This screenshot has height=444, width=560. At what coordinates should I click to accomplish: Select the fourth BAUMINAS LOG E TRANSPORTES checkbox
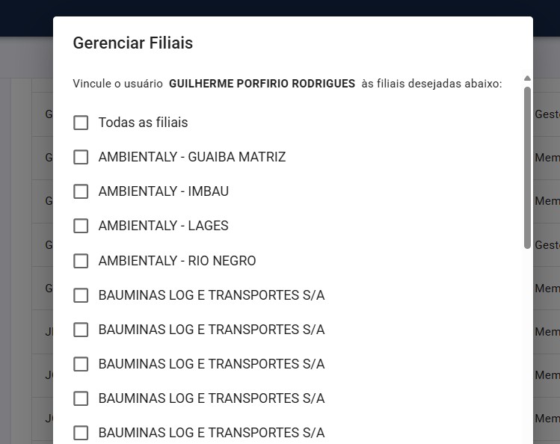81,398
